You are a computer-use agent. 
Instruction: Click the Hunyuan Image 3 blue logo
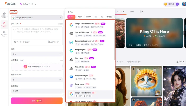click(71, 77)
